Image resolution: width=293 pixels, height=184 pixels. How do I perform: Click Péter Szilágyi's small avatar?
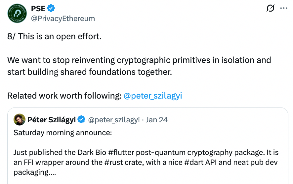(20, 120)
